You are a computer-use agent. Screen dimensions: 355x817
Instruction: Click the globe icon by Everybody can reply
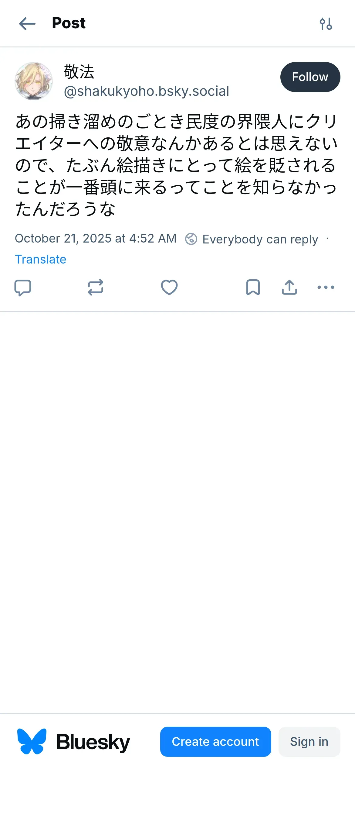click(191, 239)
